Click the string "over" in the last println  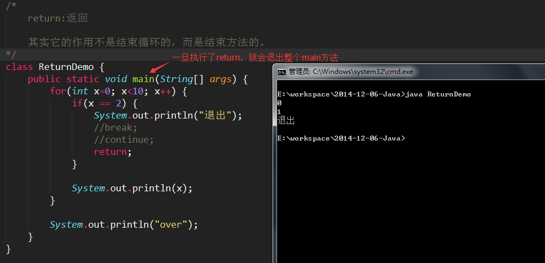click(x=171, y=224)
